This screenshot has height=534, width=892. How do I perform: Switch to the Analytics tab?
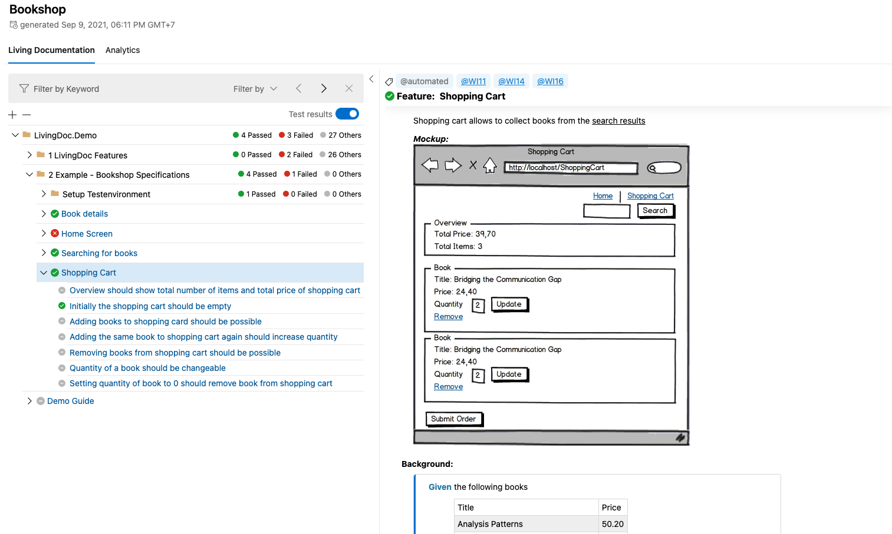(123, 50)
